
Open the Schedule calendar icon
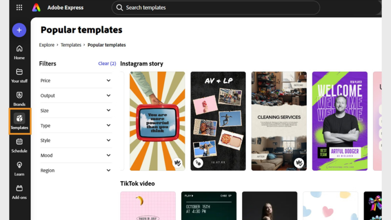(x=19, y=145)
